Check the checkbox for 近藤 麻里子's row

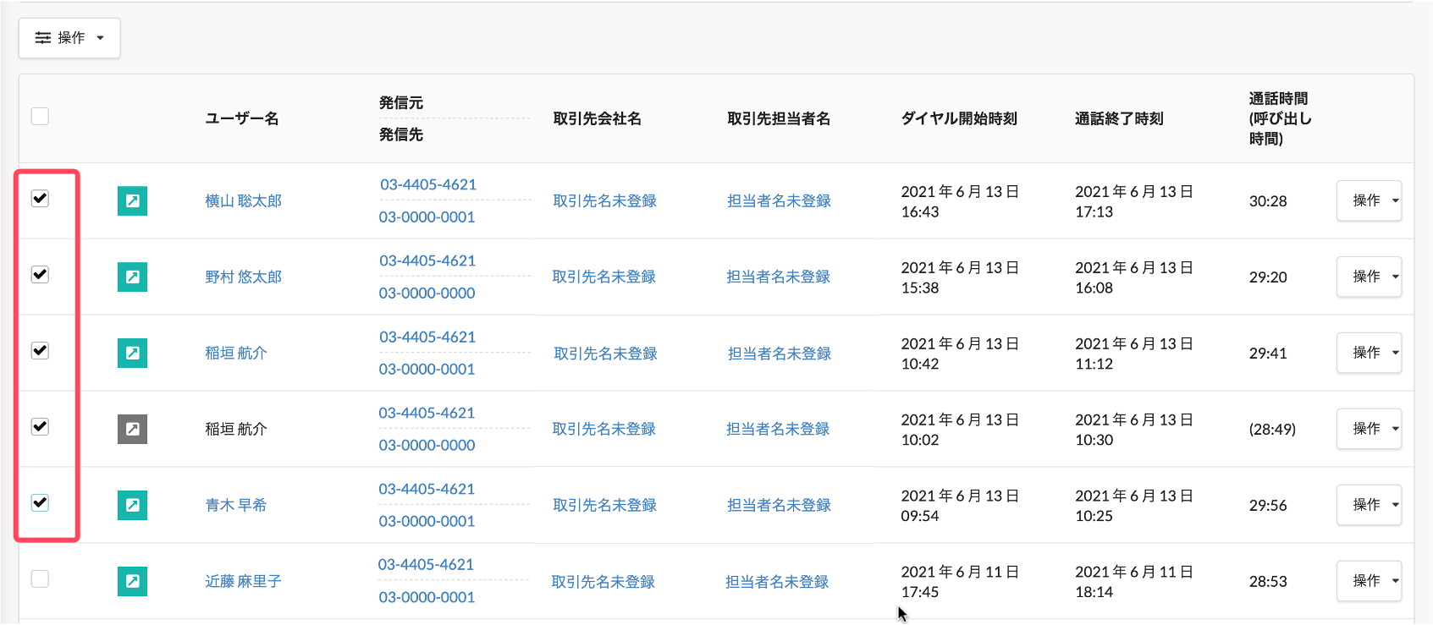click(x=40, y=578)
